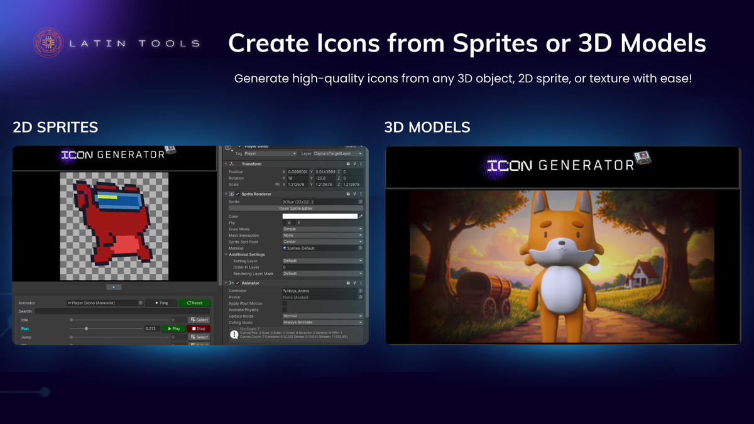Click the Run animation slider
The width and height of the screenshot is (754, 424).
[x=106, y=329]
